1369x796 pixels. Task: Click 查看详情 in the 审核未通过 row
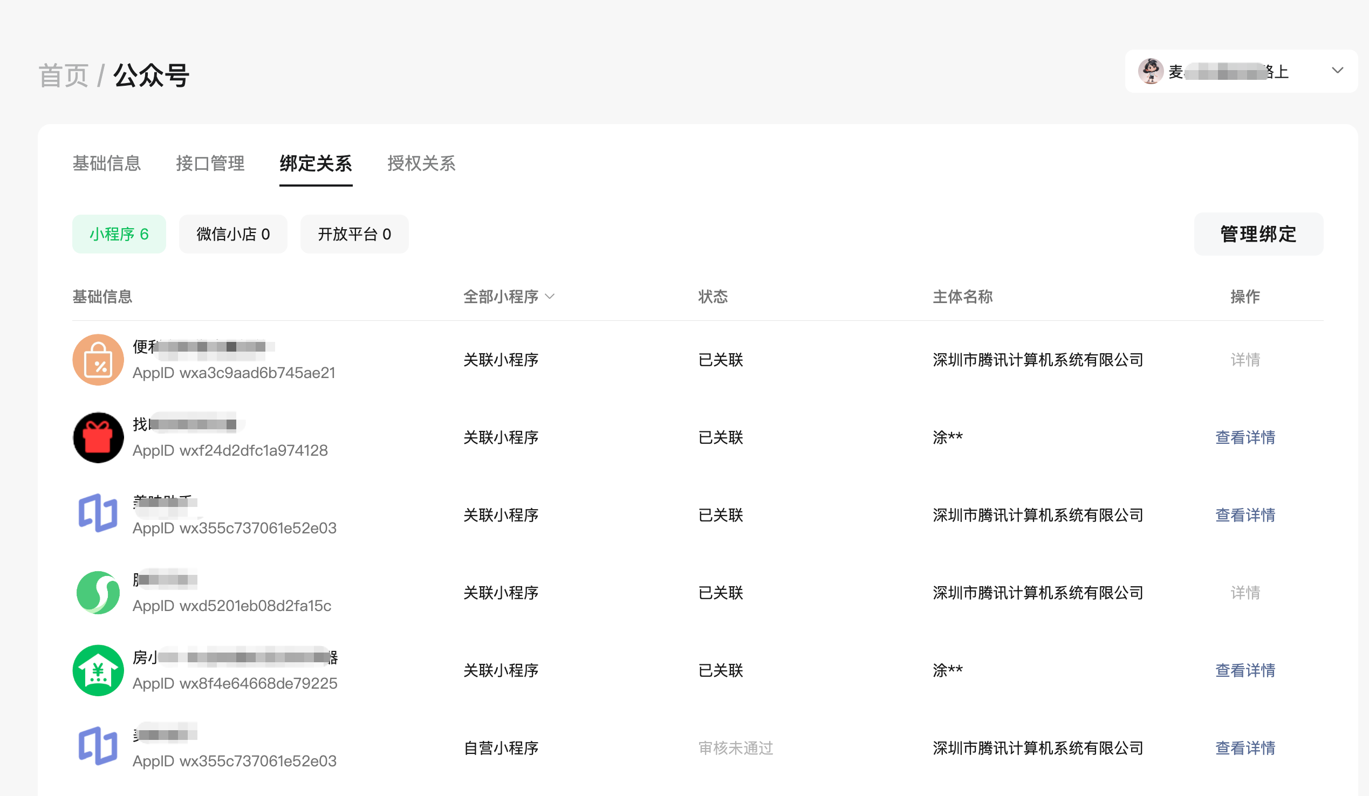point(1244,747)
